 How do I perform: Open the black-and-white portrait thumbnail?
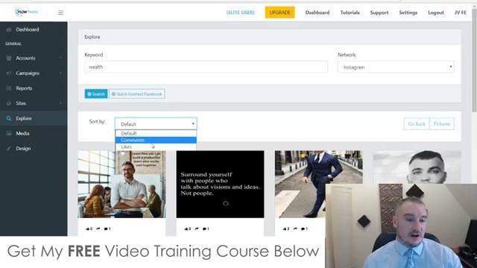pos(417,167)
